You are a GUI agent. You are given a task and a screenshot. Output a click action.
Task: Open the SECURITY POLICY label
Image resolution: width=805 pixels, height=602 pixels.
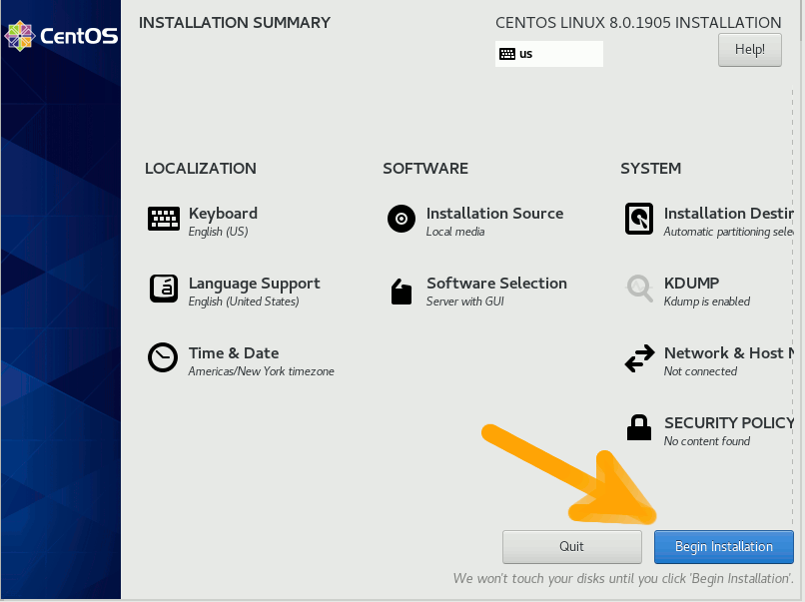coord(729,423)
